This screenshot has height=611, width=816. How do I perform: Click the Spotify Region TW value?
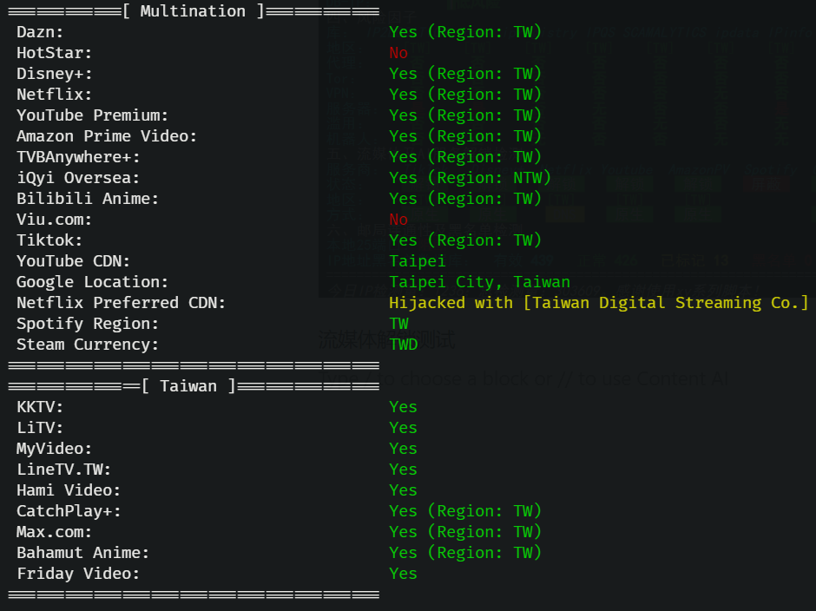pyautogui.click(x=398, y=324)
